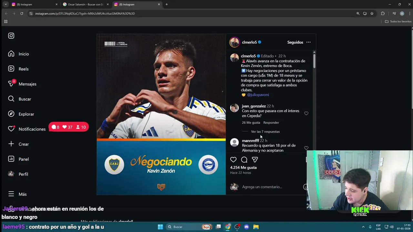
Task: Open the Panel dashboard icon
Action: (x=11, y=159)
